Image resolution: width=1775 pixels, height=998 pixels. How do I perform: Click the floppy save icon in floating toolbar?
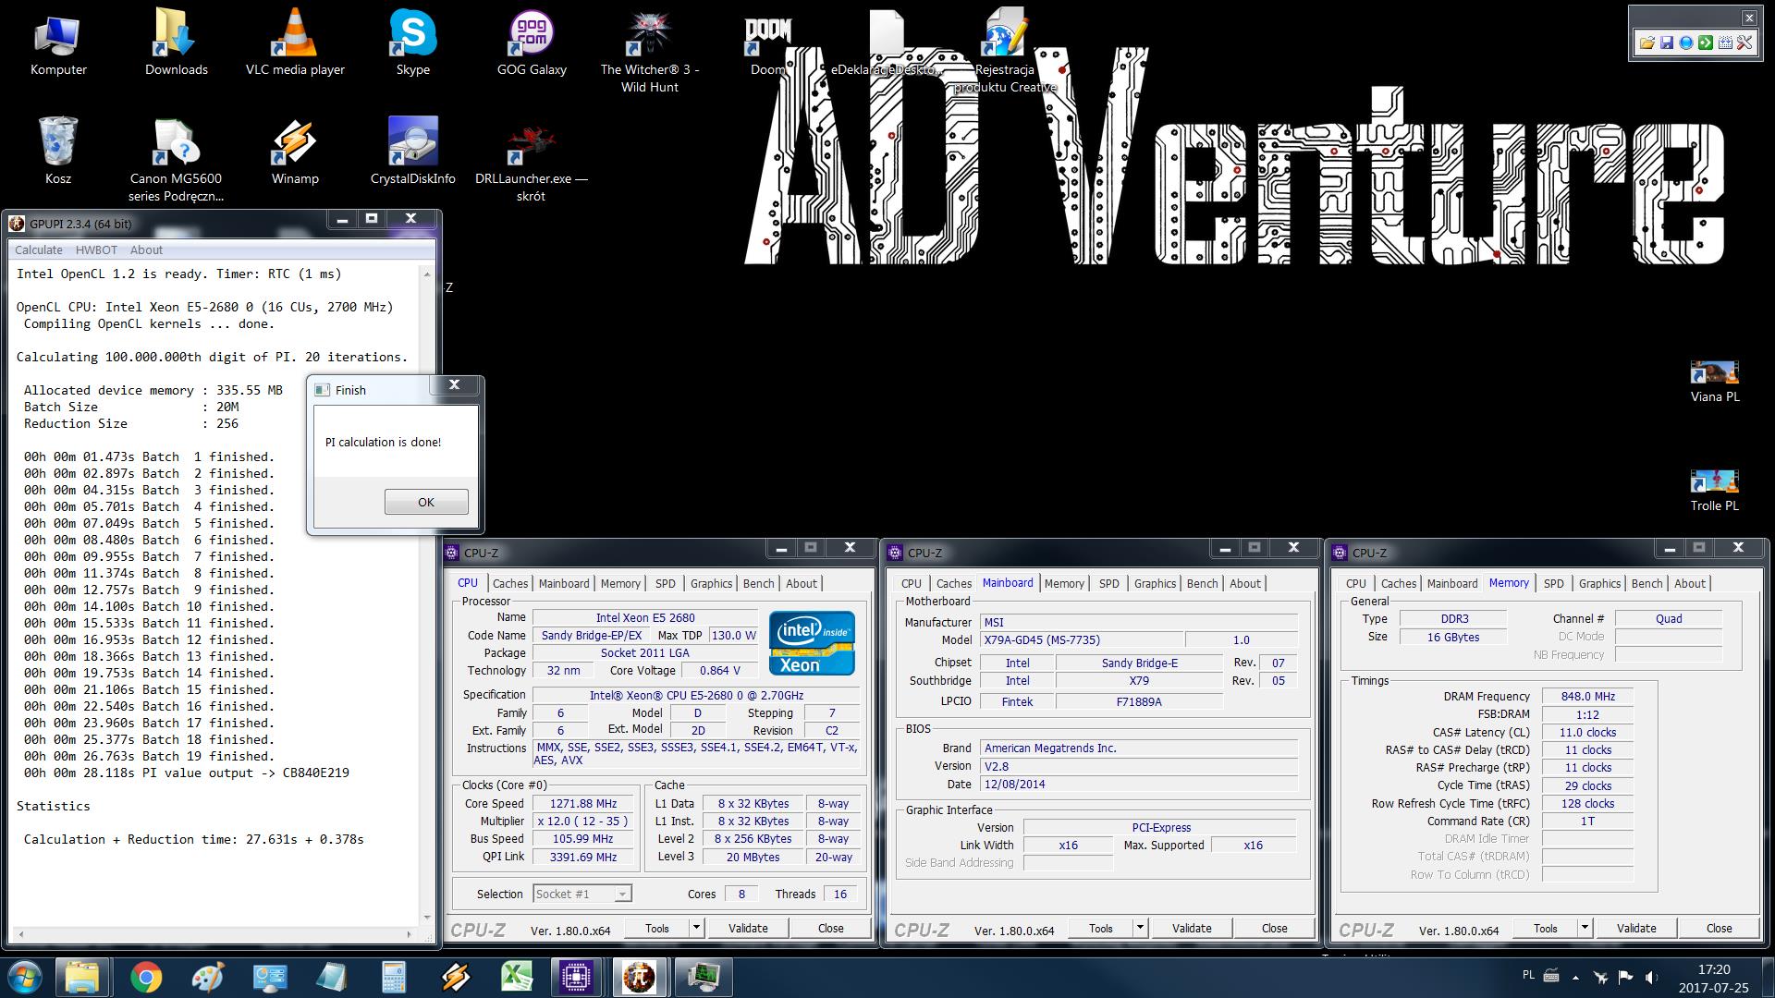(1667, 43)
